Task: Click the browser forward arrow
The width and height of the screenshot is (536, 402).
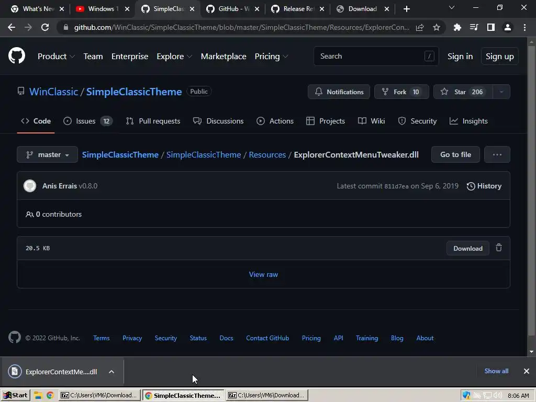Action: point(28,27)
